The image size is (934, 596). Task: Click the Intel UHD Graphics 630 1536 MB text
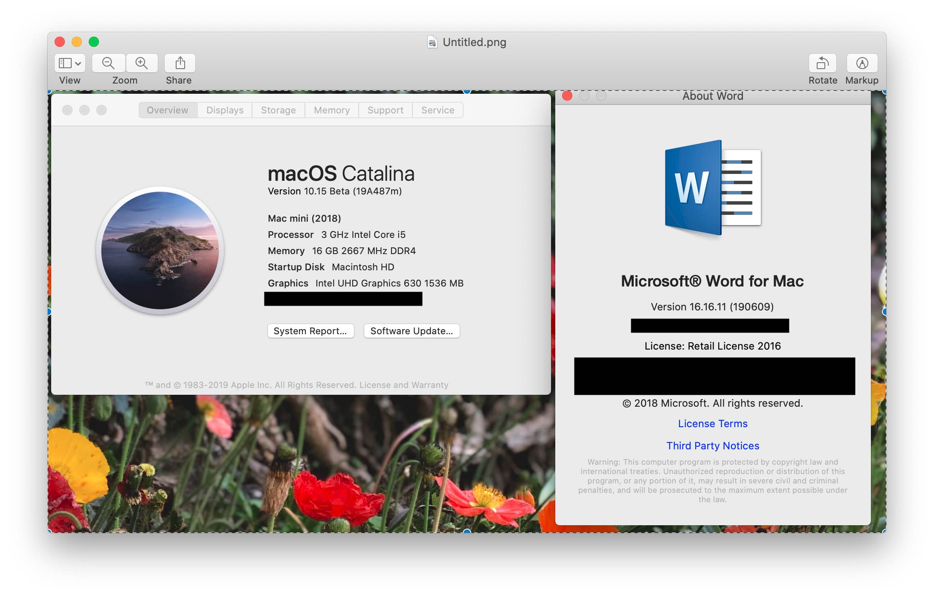point(389,283)
